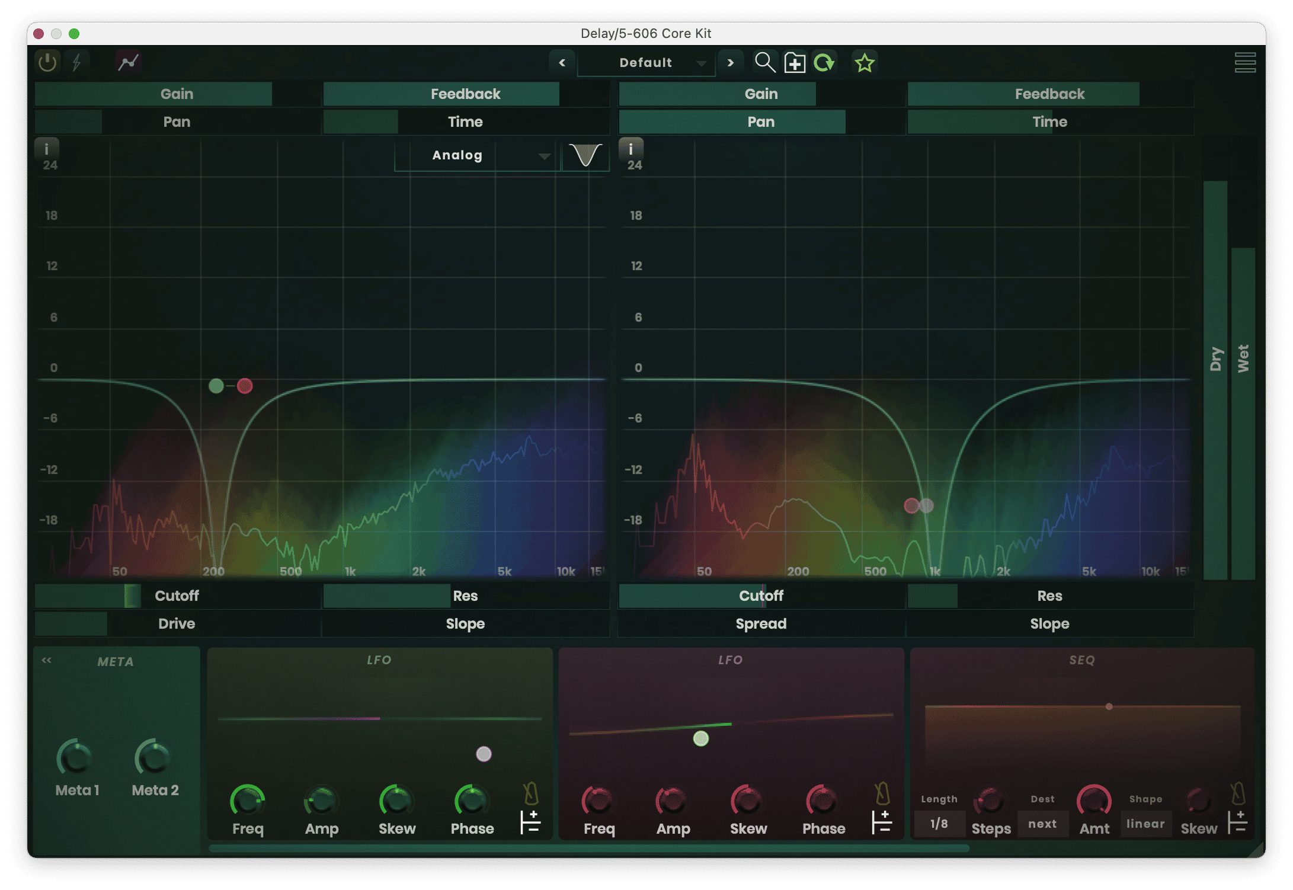Image resolution: width=1293 pixels, height=890 pixels.
Task: Click the Meta 1 knob
Action: 75,757
